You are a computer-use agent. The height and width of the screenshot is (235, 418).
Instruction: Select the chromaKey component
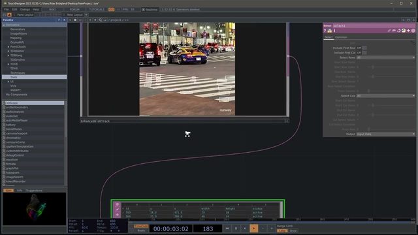tap(13, 138)
